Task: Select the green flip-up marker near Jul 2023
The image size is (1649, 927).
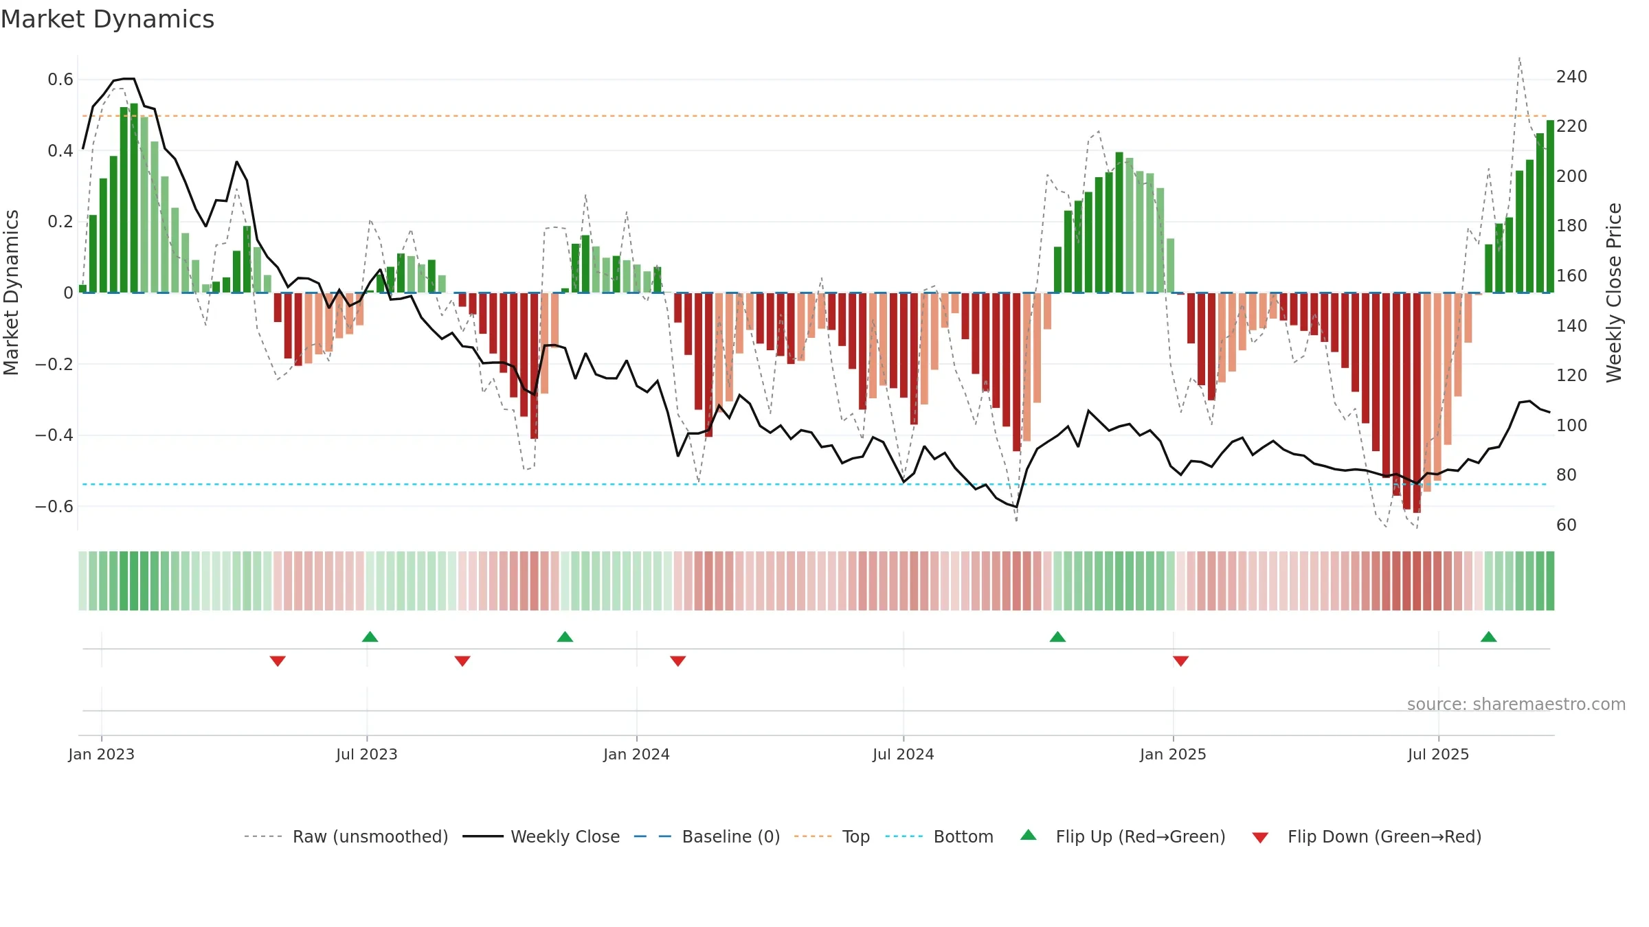Action: [x=370, y=637]
